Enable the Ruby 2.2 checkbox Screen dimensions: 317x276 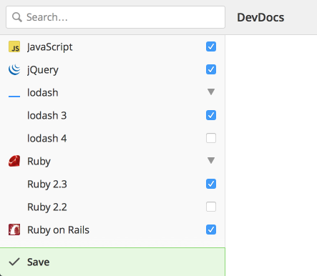click(211, 207)
